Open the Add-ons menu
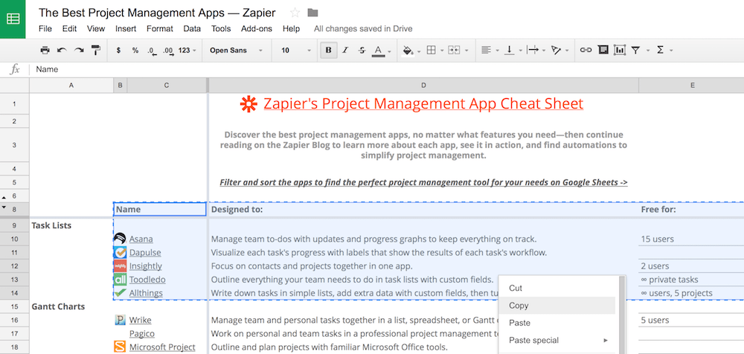 pos(257,29)
